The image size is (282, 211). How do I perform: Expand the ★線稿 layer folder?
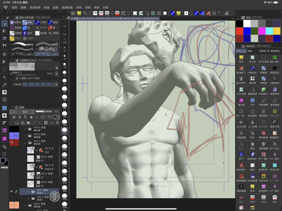click(25, 136)
